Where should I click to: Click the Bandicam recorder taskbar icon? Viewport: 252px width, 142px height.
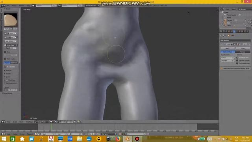[137, 139]
